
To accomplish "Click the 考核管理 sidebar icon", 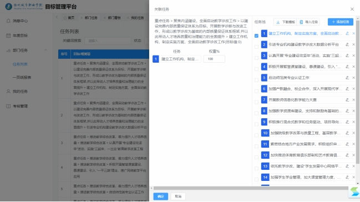I will (8, 106).
